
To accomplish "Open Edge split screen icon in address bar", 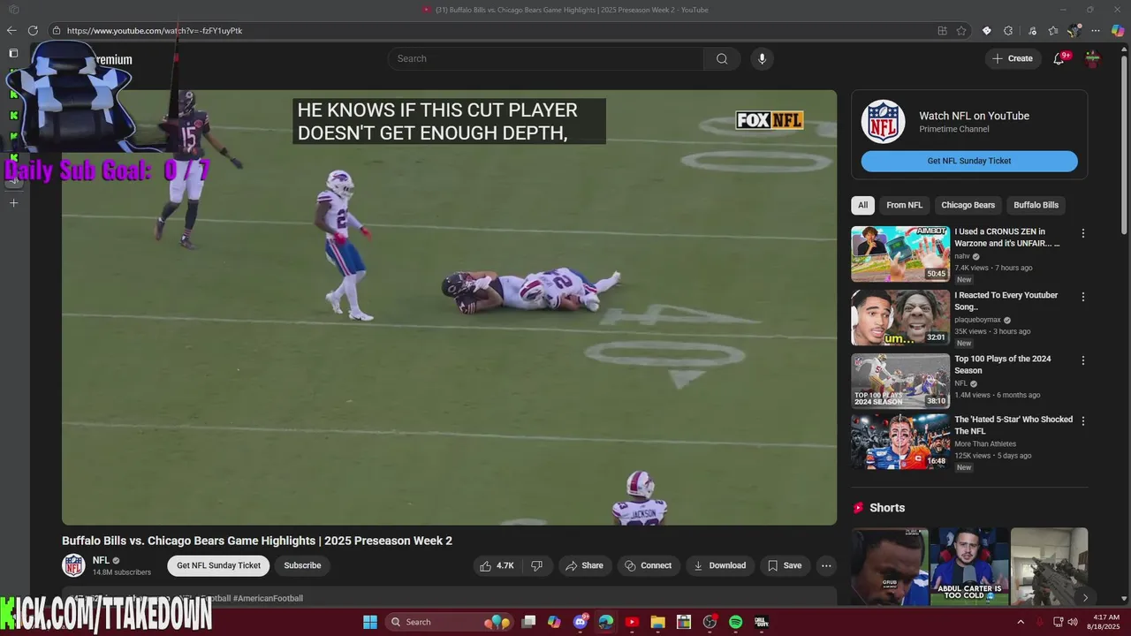I will [942, 31].
